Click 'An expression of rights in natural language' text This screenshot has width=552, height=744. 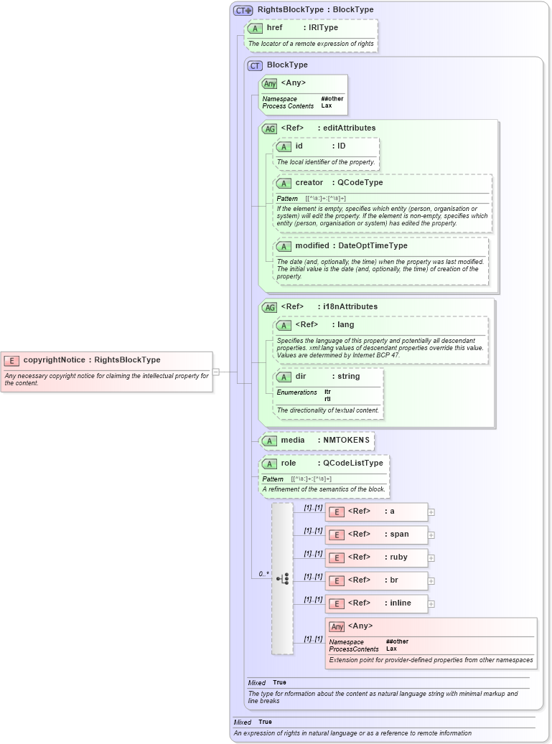tap(352, 733)
